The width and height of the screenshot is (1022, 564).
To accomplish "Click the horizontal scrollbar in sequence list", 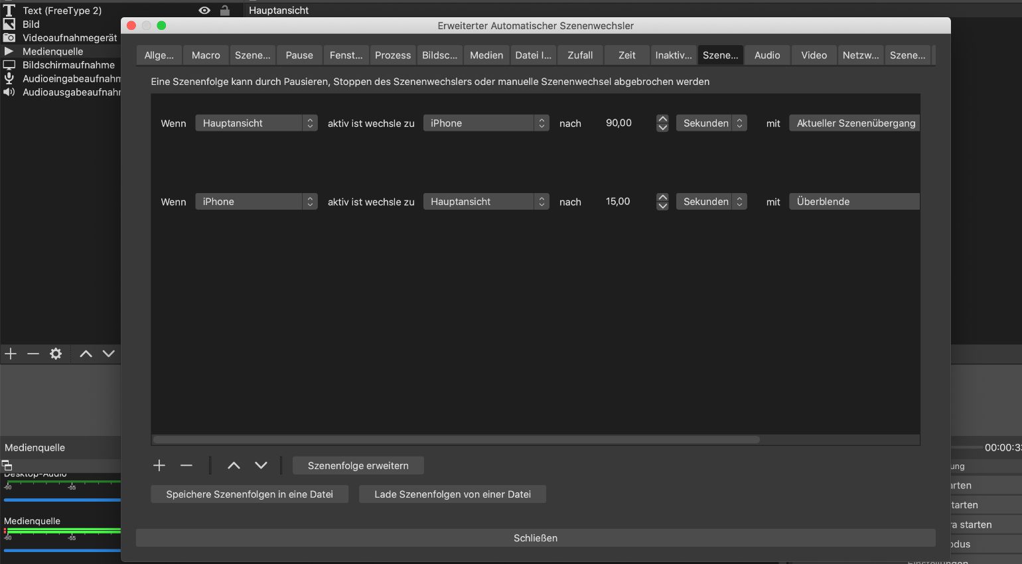I will [x=457, y=439].
